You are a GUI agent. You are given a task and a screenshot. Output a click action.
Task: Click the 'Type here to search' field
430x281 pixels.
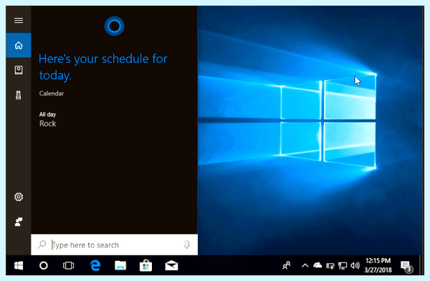(x=115, y=245)
